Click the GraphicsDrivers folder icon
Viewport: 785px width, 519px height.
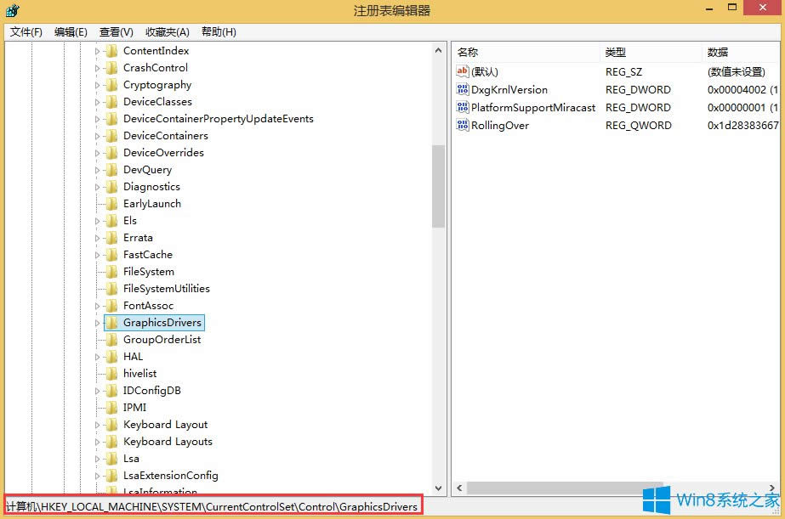pyautogui.click(x=111, y=323)
